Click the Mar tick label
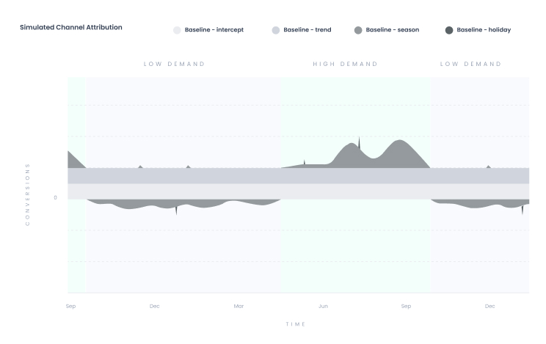The height and width of the screenshot is (344, 546). [x=239, y=306]
